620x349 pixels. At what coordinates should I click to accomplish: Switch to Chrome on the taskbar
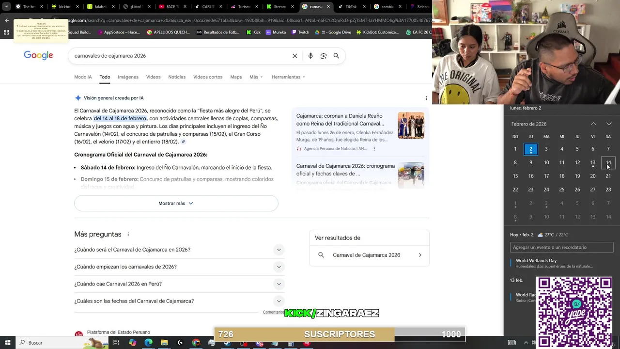pos(196,343)
